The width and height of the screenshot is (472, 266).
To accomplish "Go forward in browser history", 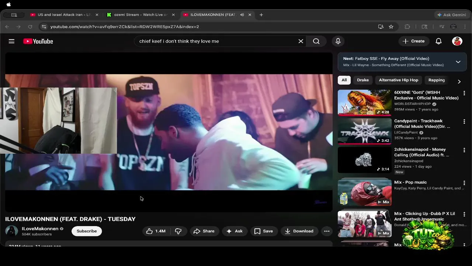I will pos(18,27).
